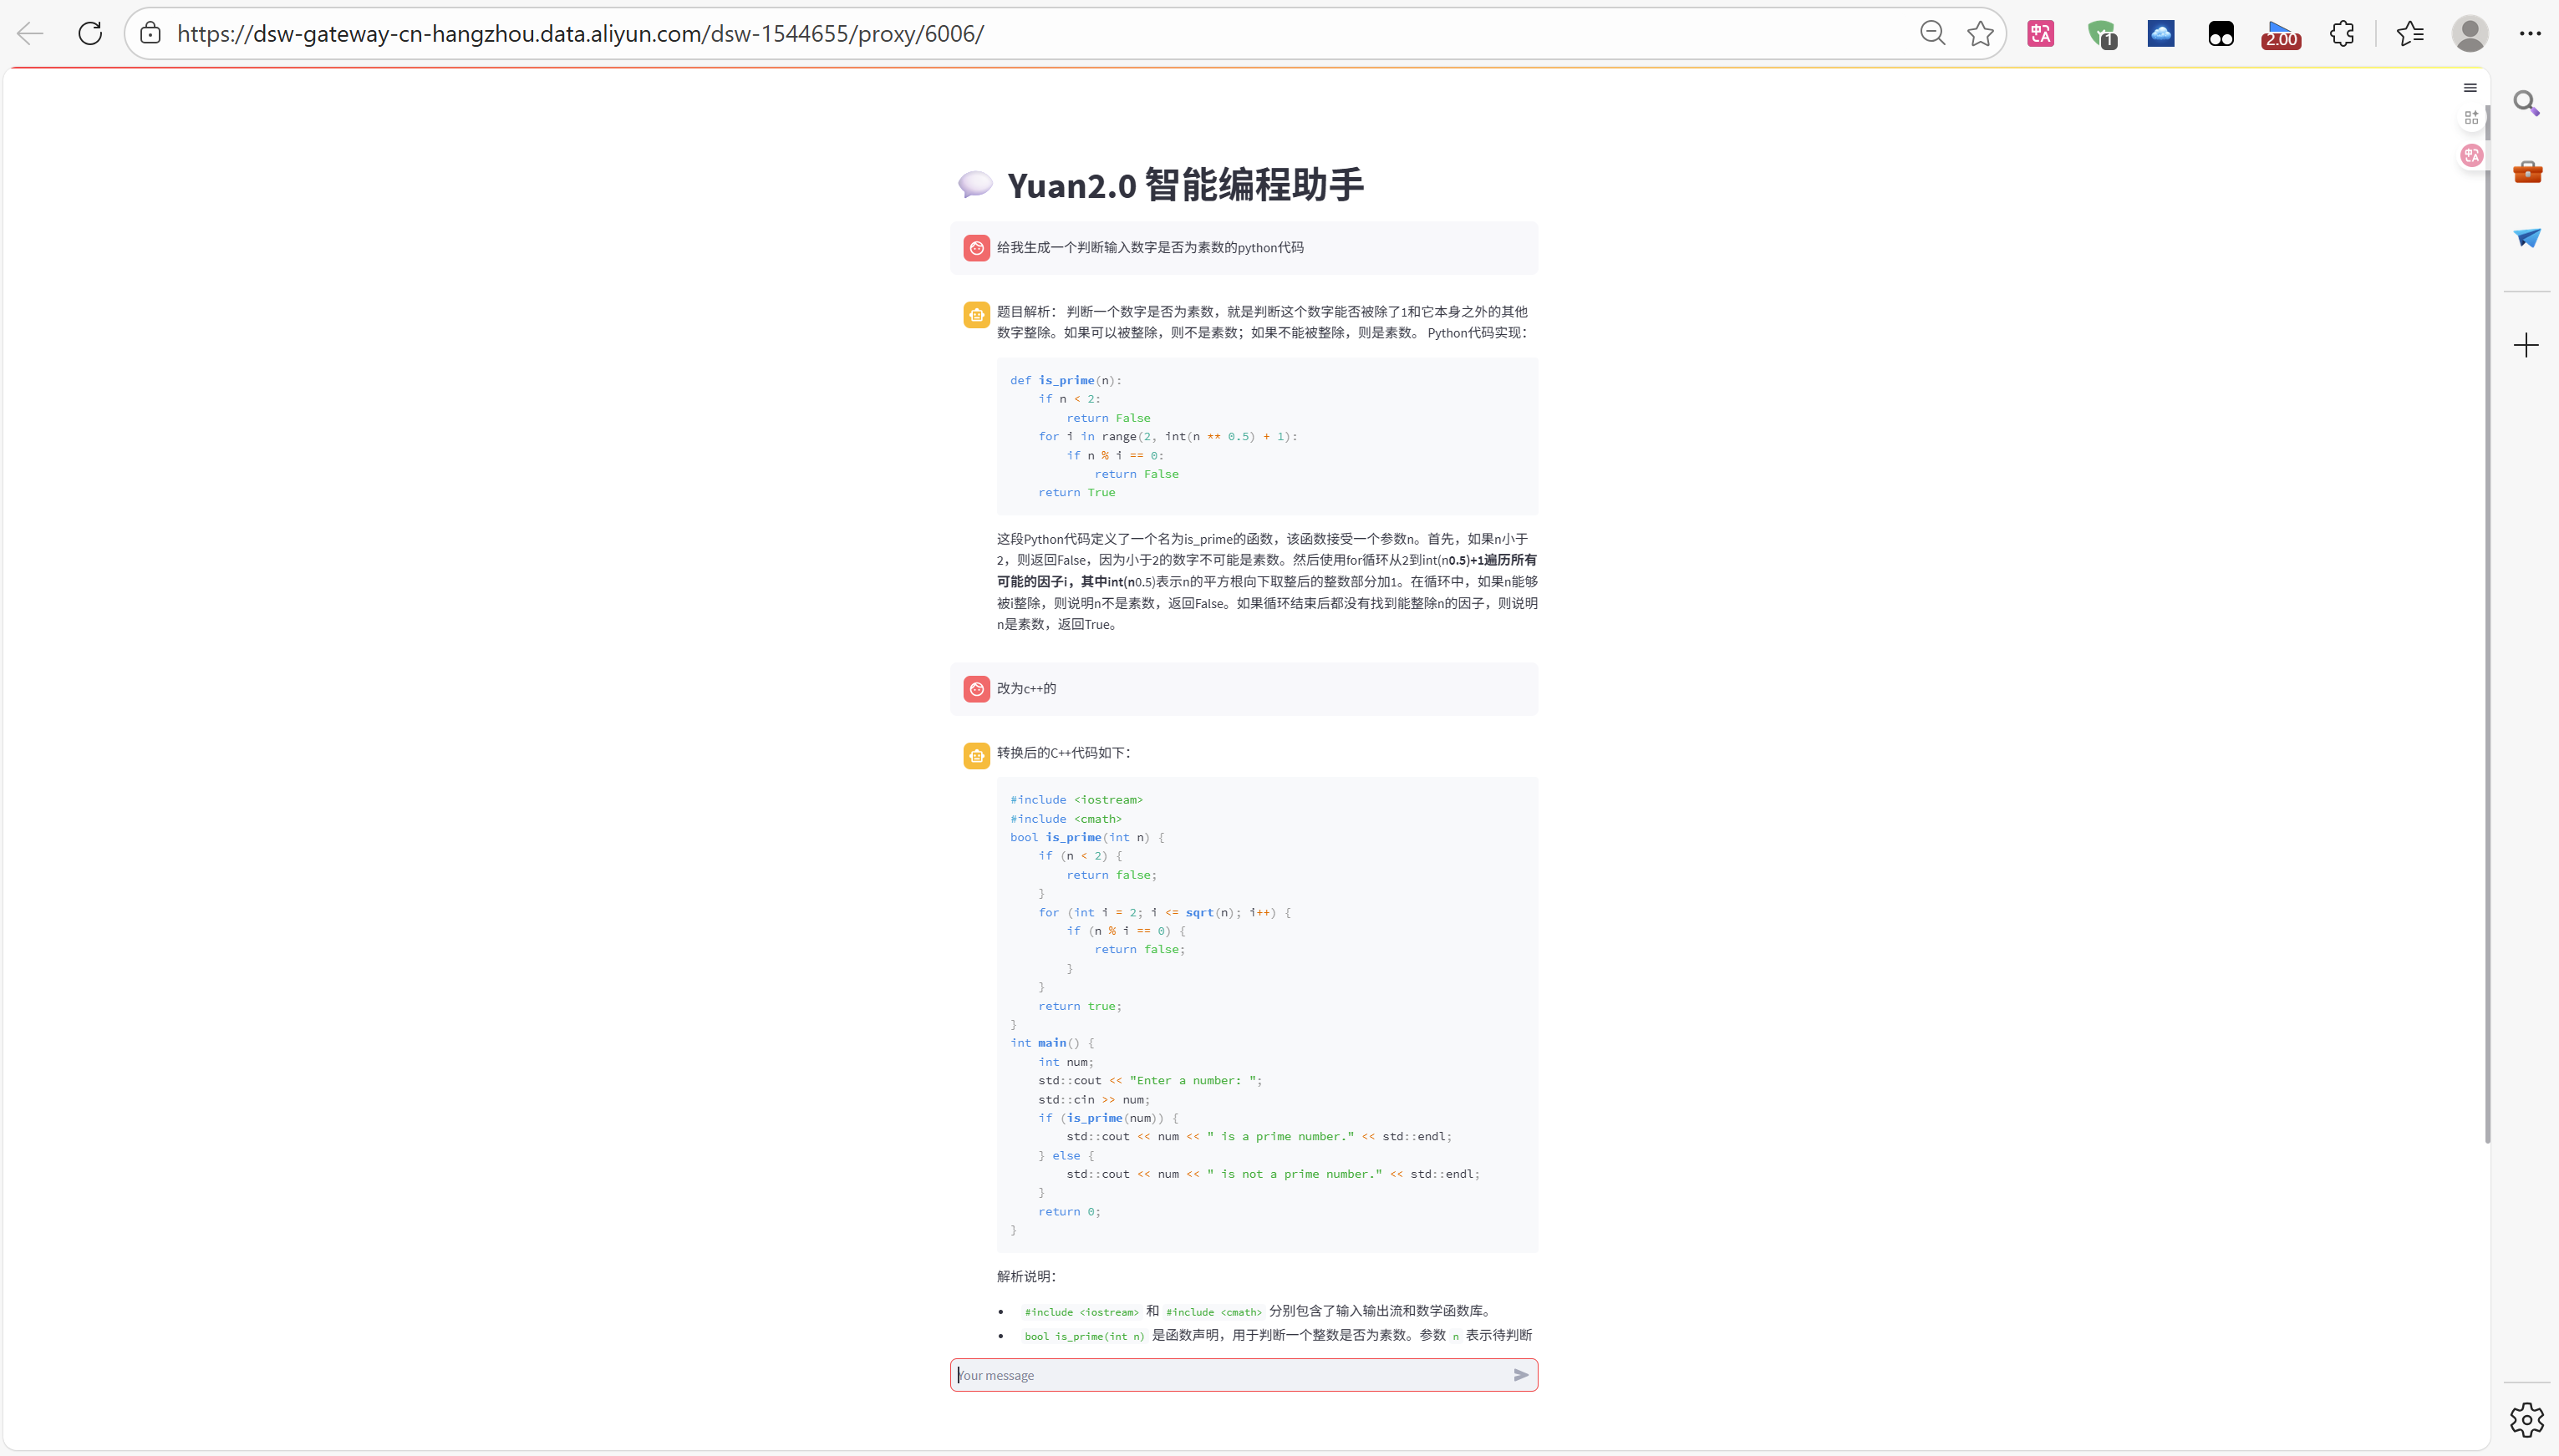Open the video speed 2.00 extension
This screenshot has height=1456, width=2559.
[x=2280, y=34]
